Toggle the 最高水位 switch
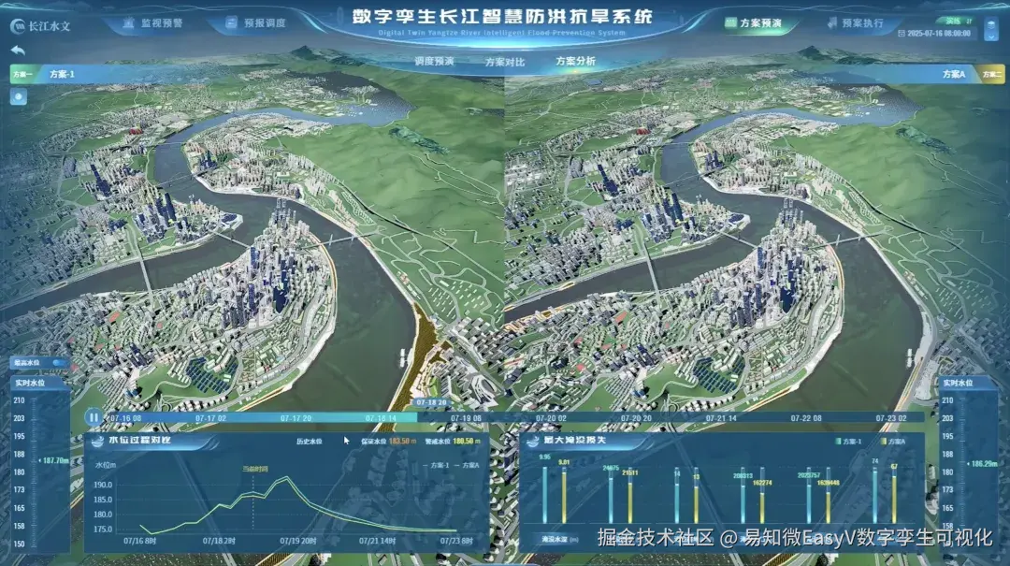 tap(59, 363)
